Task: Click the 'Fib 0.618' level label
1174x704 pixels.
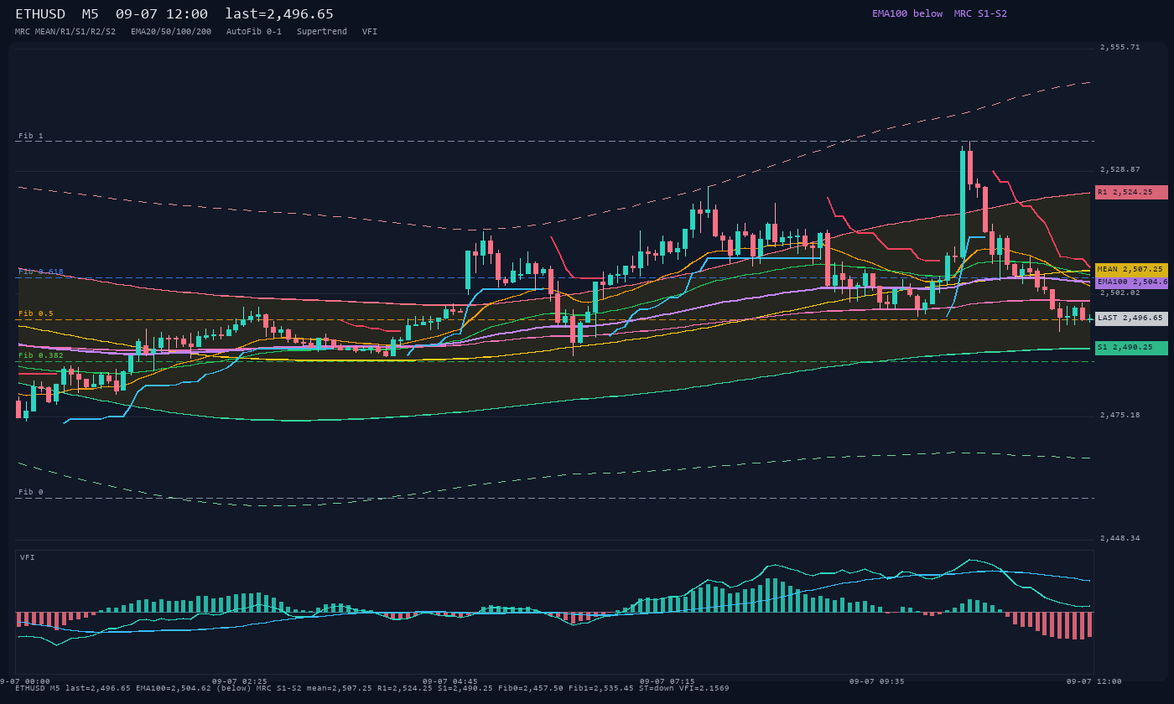Action: [41, 272]
